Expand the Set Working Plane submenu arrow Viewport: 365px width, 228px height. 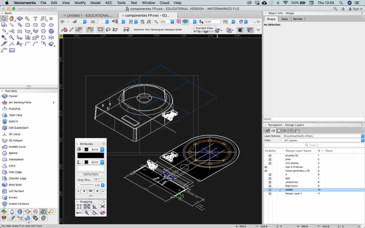[53, 103]
